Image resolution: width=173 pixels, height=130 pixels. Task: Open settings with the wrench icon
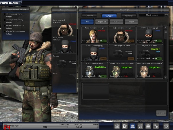[x=156, y=126]
